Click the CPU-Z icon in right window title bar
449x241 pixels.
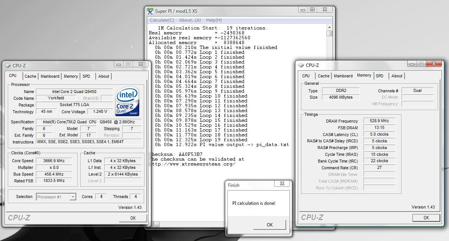click(301, 65)
